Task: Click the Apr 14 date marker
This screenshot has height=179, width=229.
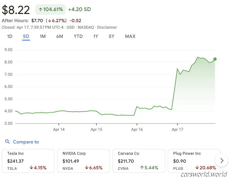Action: (59, 129)
